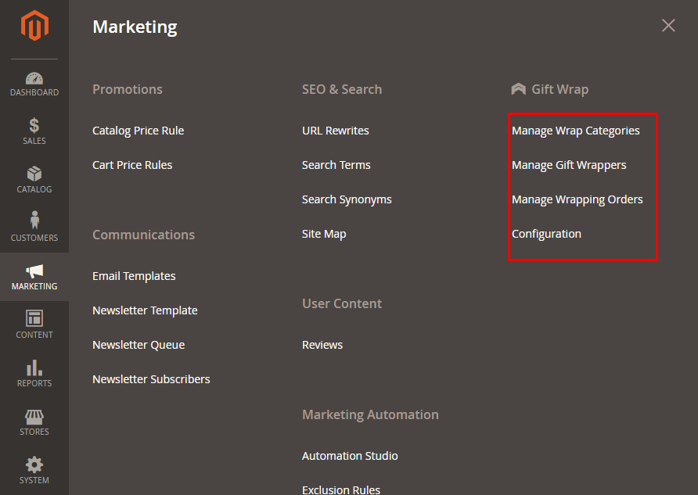Image resolution: width=698 pixels, height=495 pixels.
Task: Open Gift Wrap Configuration
Action: [546, 234]
